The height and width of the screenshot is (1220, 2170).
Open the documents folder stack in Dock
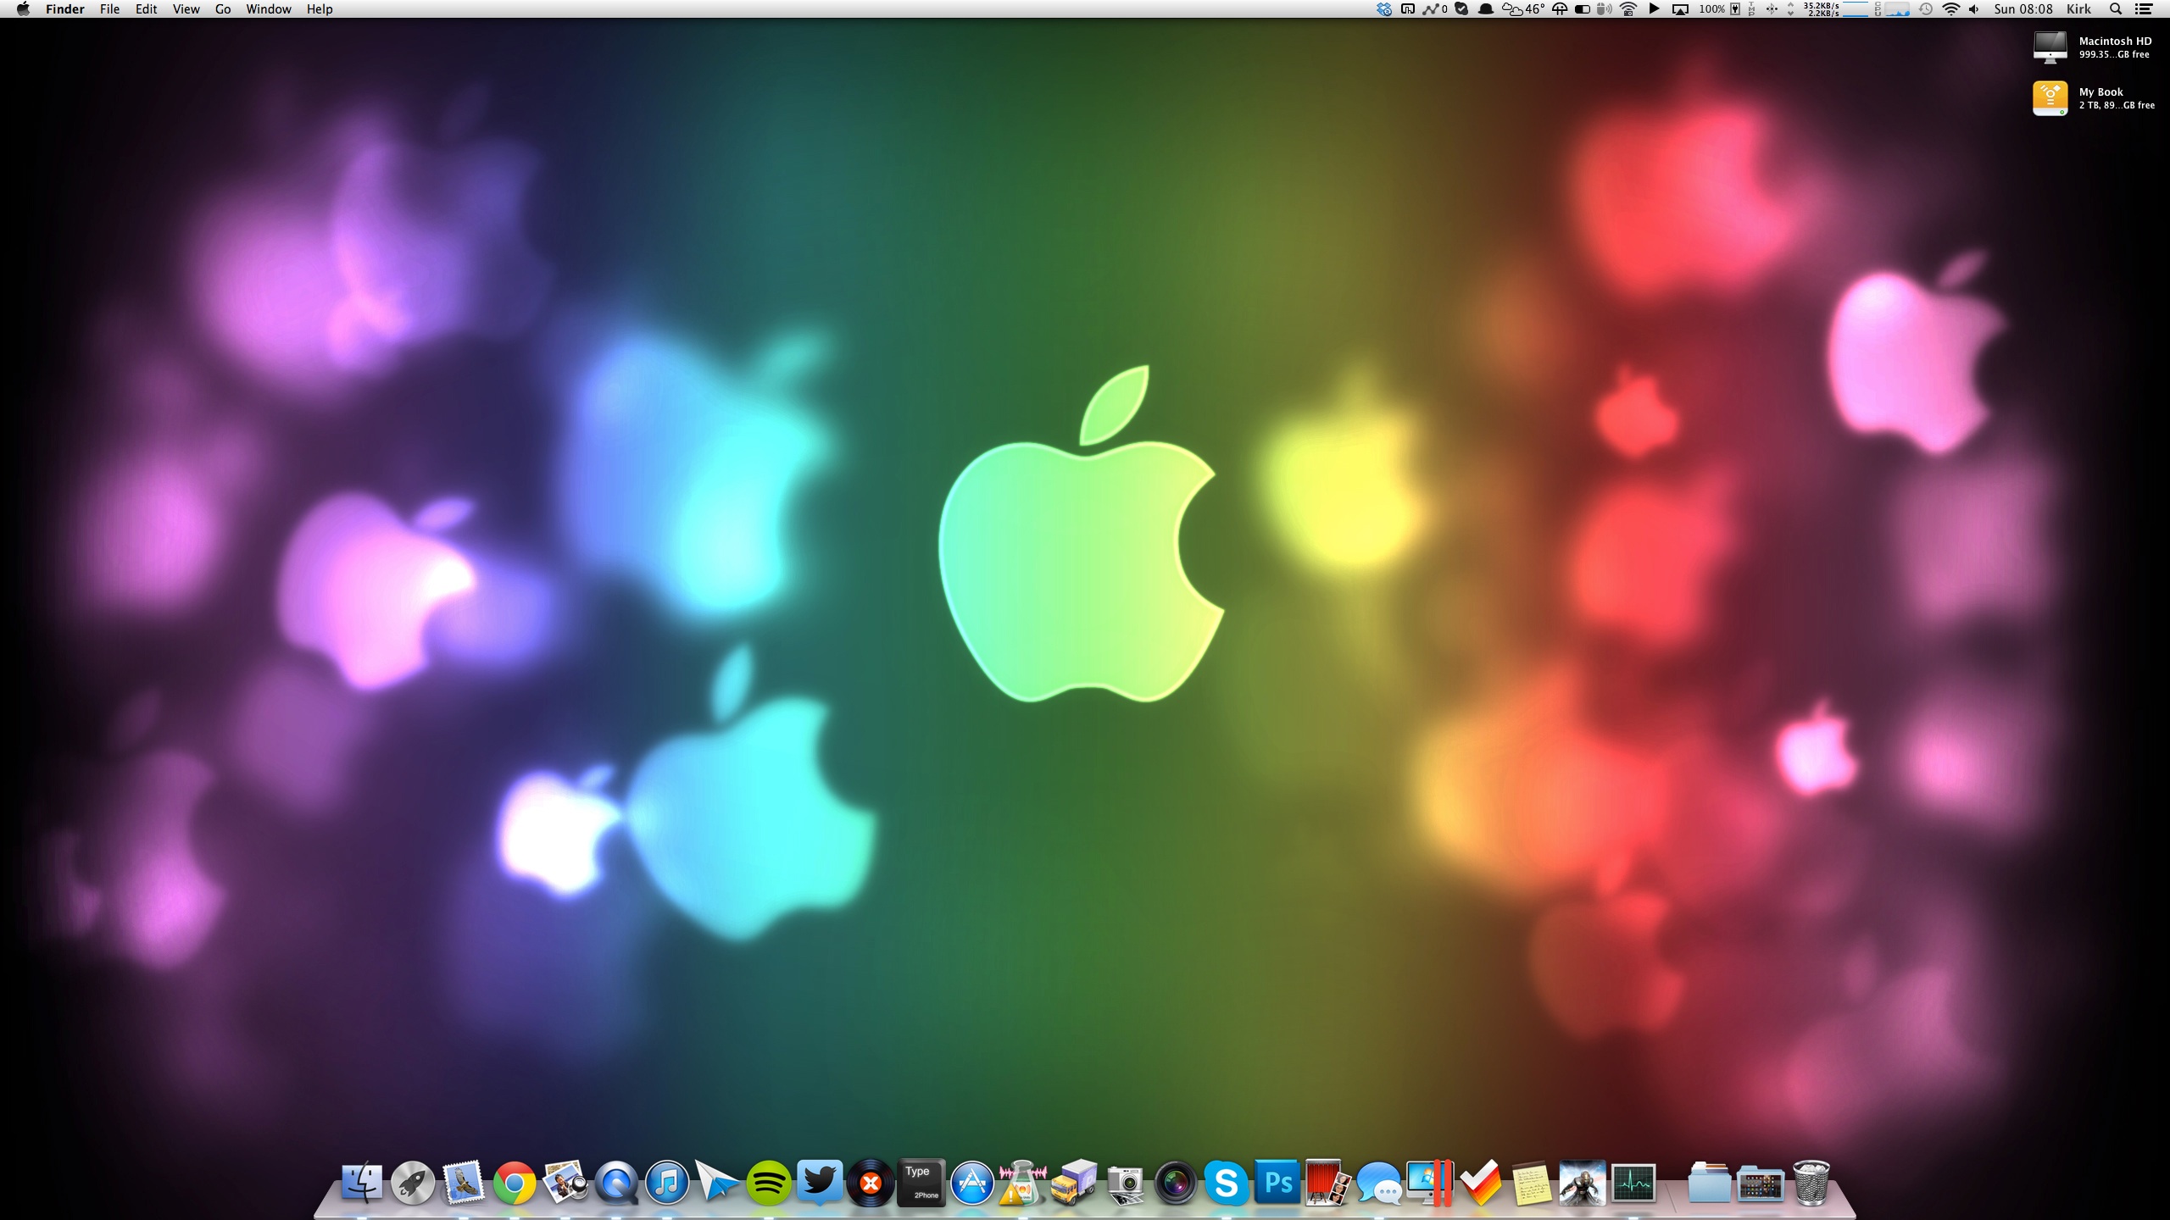pos(1709,1183)
